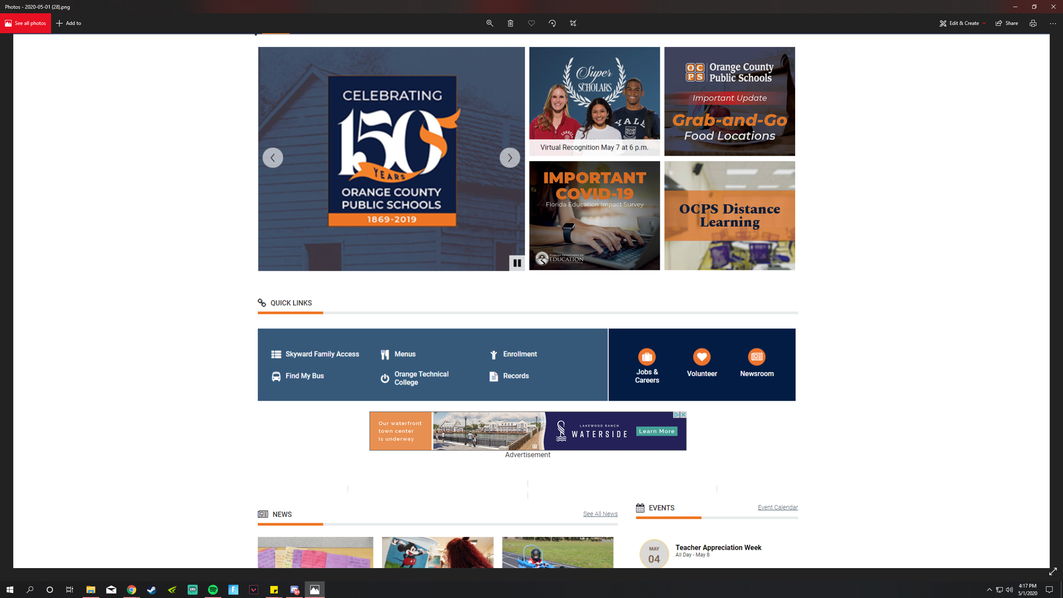This screenshot has width=1063, height=598.
Task: Open the blue go-kart racer news thumbnail
Action: 558,552
